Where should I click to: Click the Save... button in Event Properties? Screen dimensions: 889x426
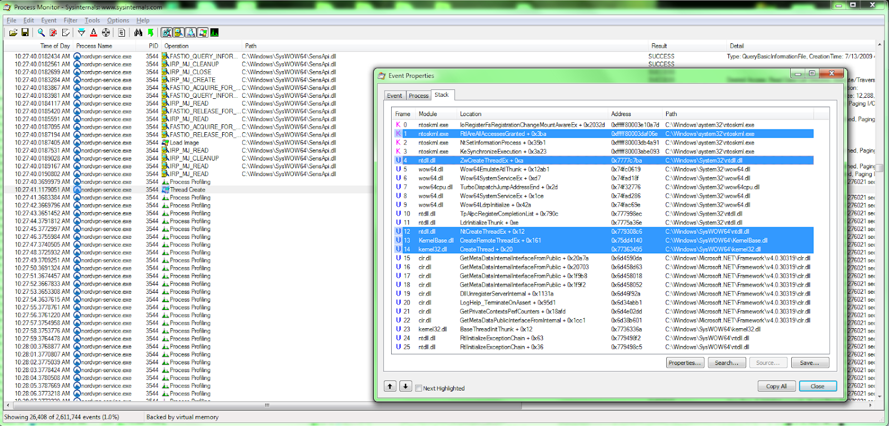810,363
